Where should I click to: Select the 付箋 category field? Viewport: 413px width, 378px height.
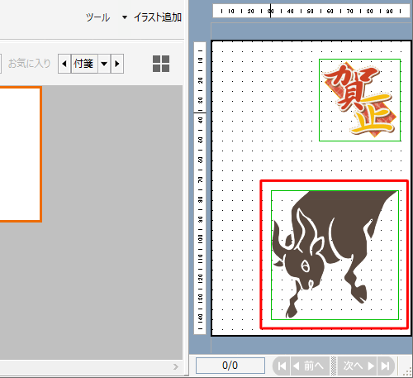pyautogui.click(x=84, y=64)
